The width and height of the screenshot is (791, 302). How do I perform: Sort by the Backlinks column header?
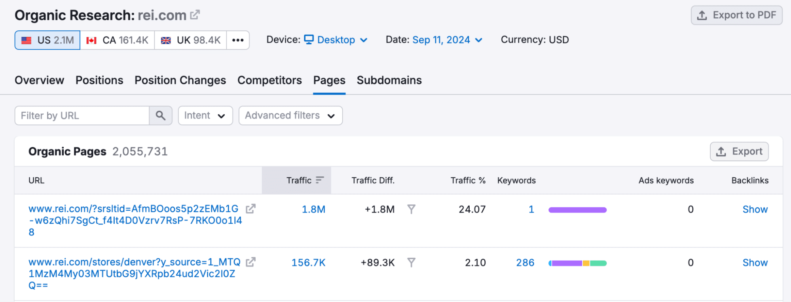[750, 180]
